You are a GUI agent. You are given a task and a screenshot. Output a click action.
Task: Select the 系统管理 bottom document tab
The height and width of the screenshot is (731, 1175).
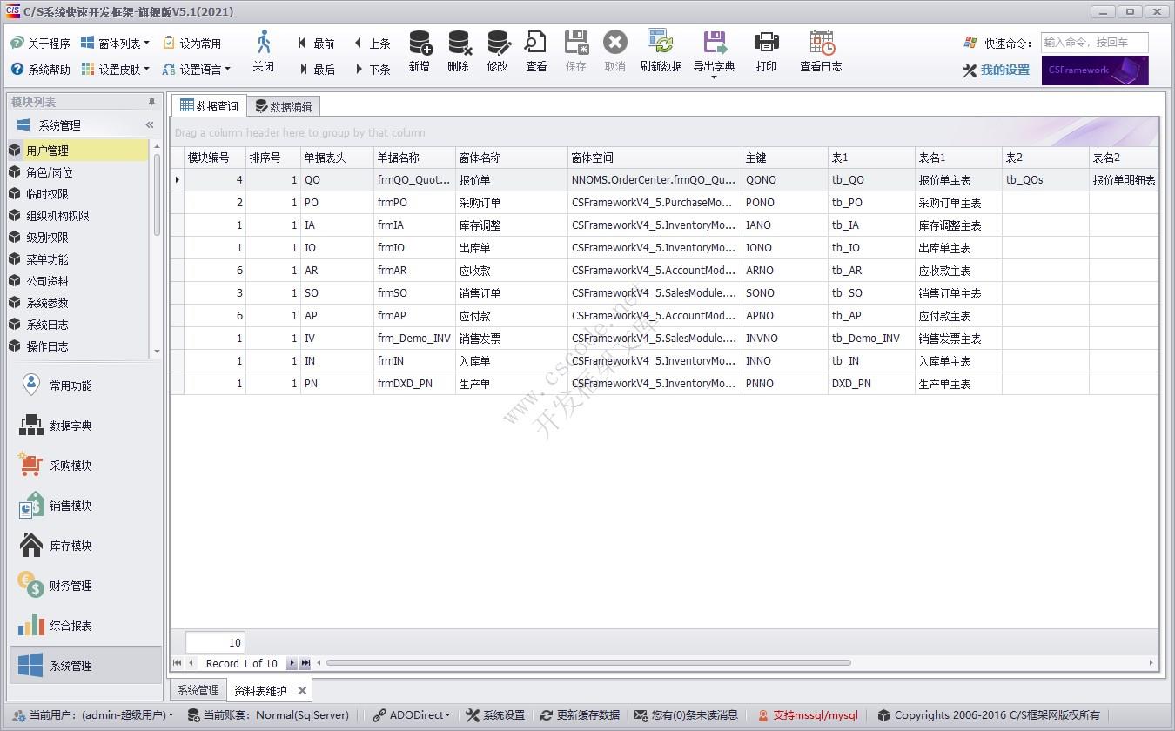pyautogui.click(x=198, y=691)
